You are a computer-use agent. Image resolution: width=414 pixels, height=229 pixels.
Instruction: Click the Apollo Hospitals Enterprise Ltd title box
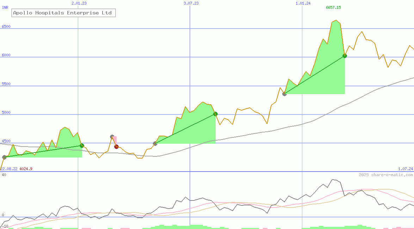coord(64,13)
